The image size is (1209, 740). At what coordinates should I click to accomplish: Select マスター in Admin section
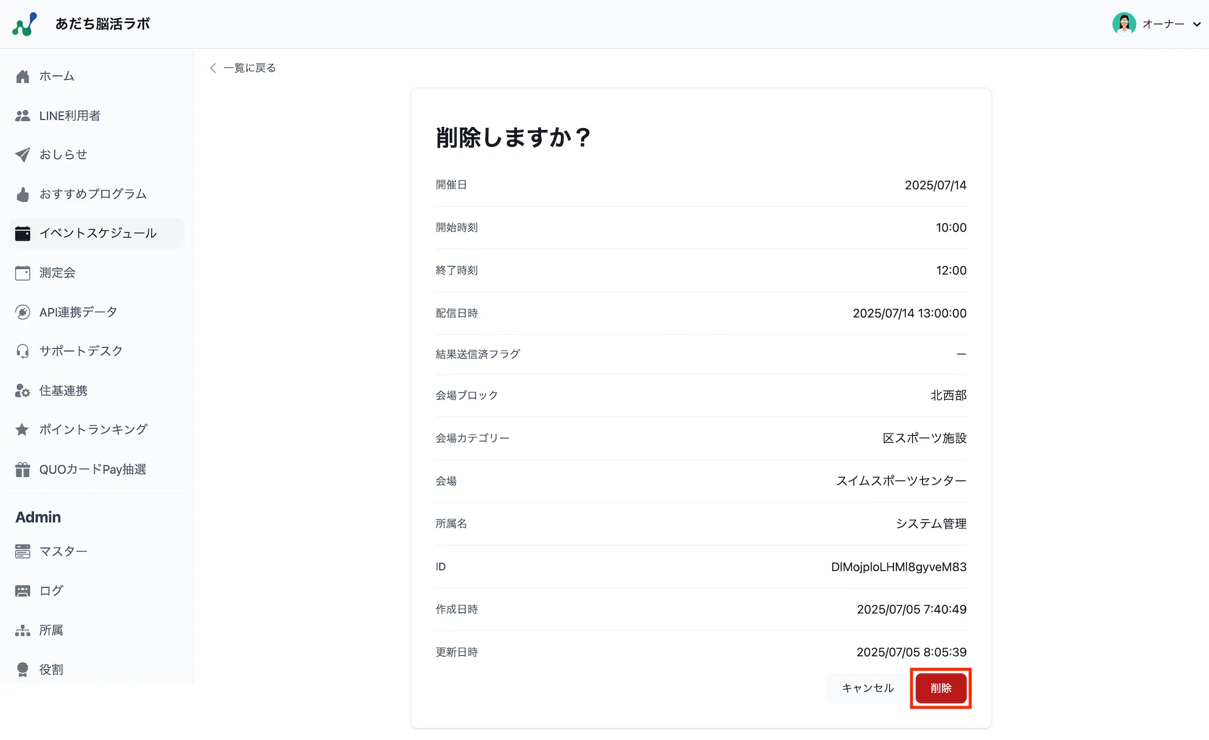point(63,552)
